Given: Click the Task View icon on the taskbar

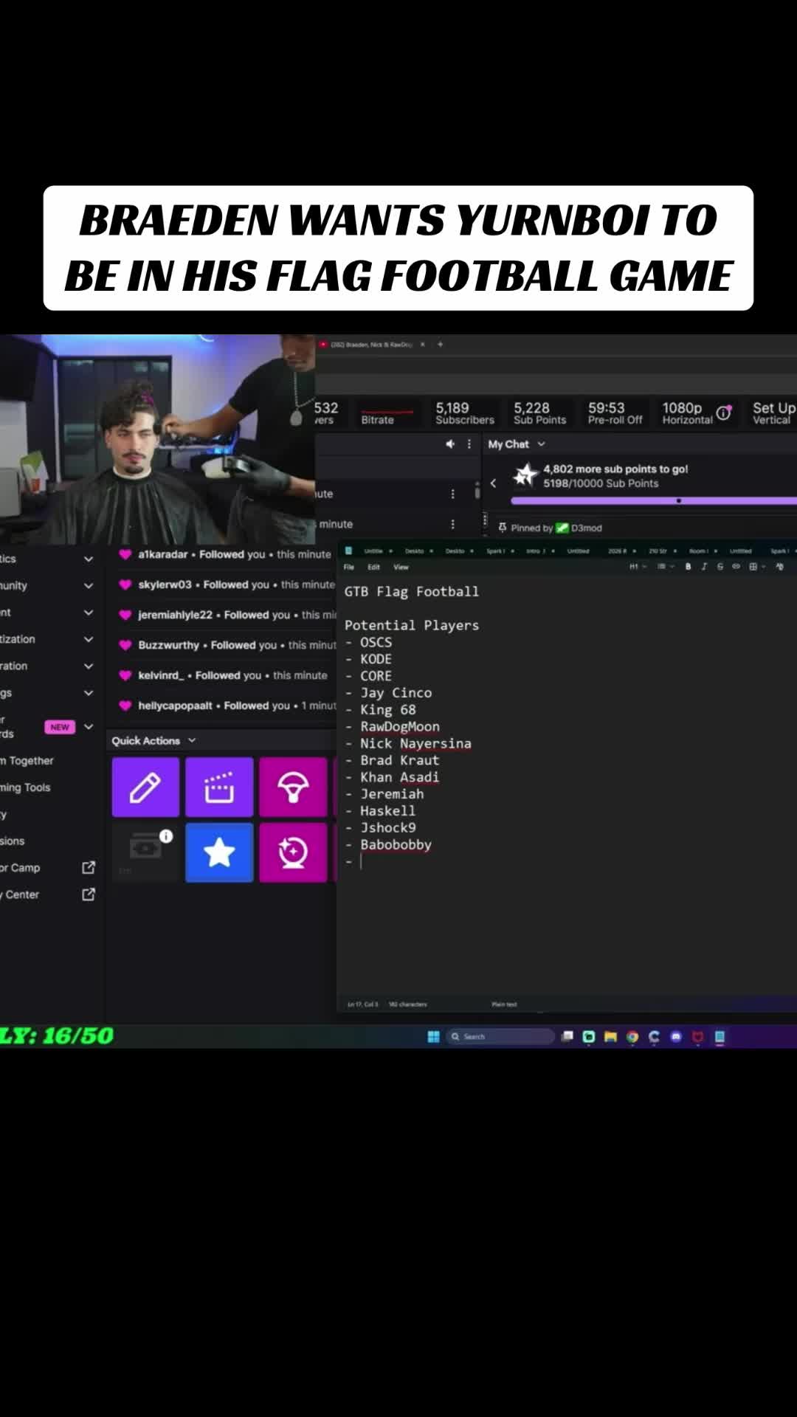Looking at the screenshot, I should point(567,1036).
